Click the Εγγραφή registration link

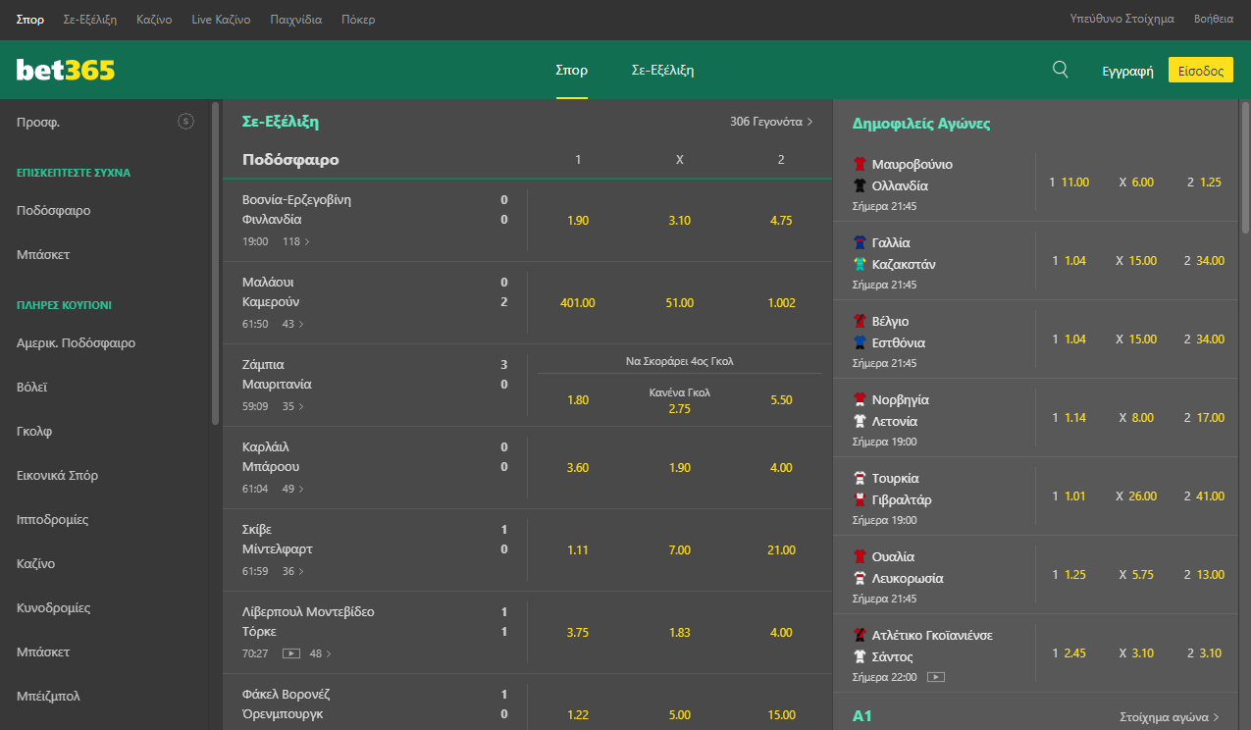tap(1127, 71)
